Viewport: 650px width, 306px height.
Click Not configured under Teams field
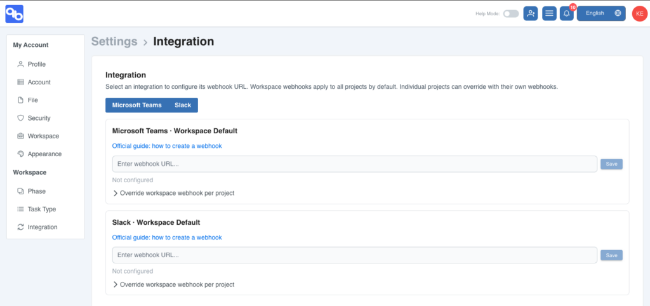click(x=133, y=180)
